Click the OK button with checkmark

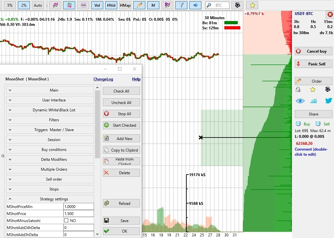point(121,231)
